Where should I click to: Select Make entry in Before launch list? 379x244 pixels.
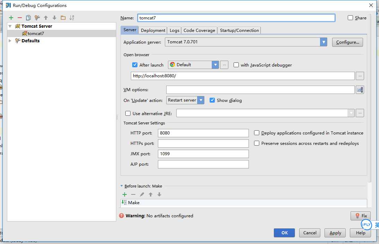click(x=244, y=202)
